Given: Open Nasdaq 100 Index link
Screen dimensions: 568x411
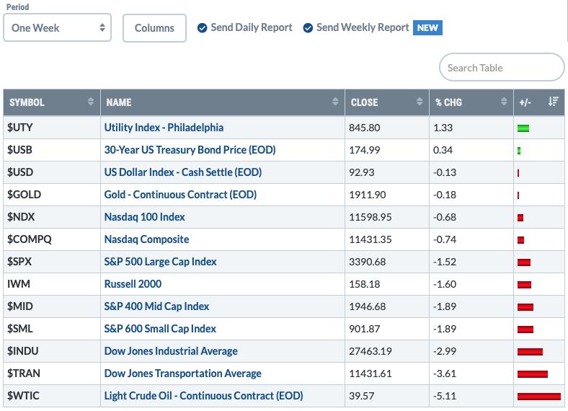Looking at the screenshot, I should pyautogui.click(x=145, y=217).
